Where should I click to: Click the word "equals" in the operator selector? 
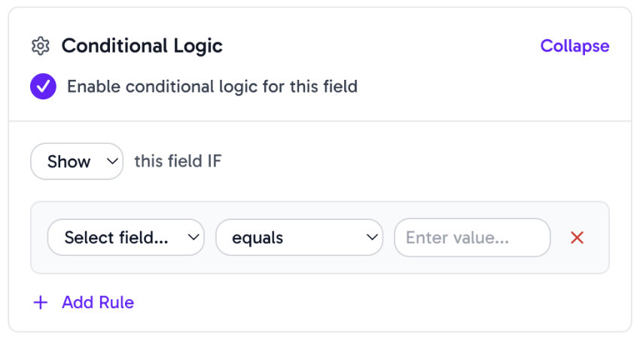[x=258, y=238]
